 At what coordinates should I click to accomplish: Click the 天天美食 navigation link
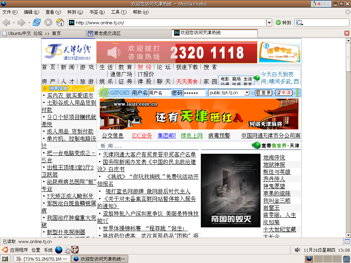[187, 82]
